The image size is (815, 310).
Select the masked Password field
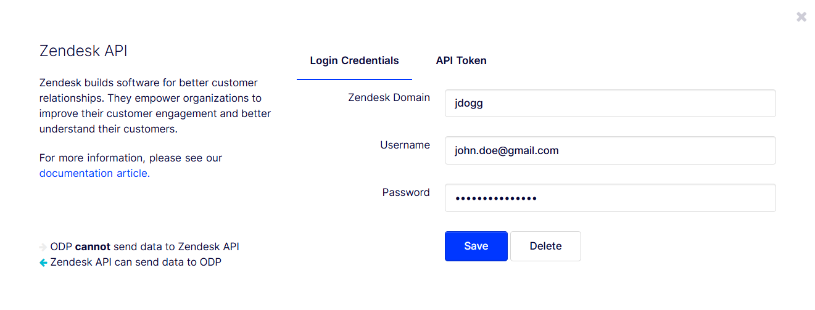[x=610, y=198]
